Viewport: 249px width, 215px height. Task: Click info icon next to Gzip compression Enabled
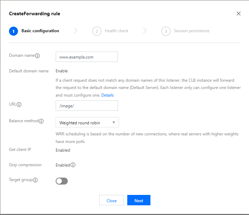pos(73,165)
